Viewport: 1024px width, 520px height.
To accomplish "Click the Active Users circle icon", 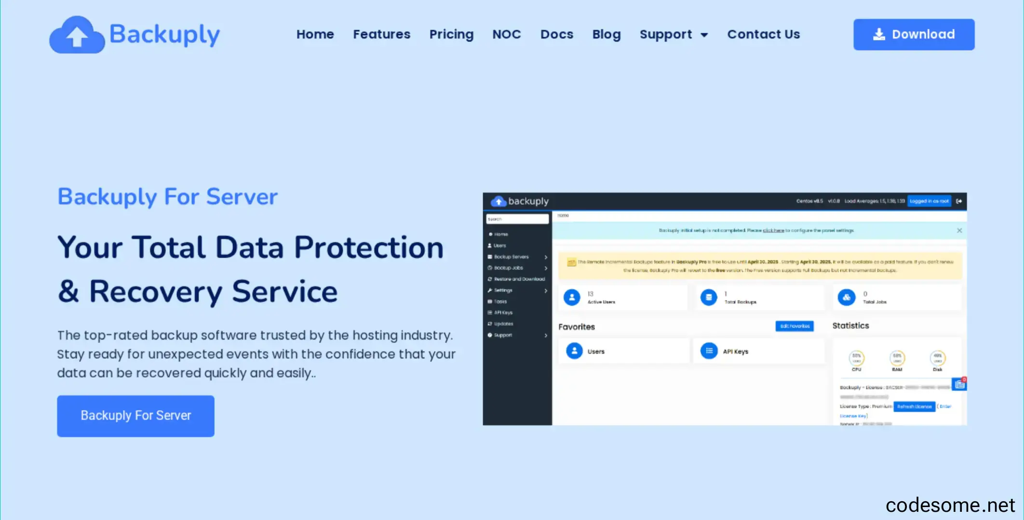I will pyautogui.click(x=572, y=298).
